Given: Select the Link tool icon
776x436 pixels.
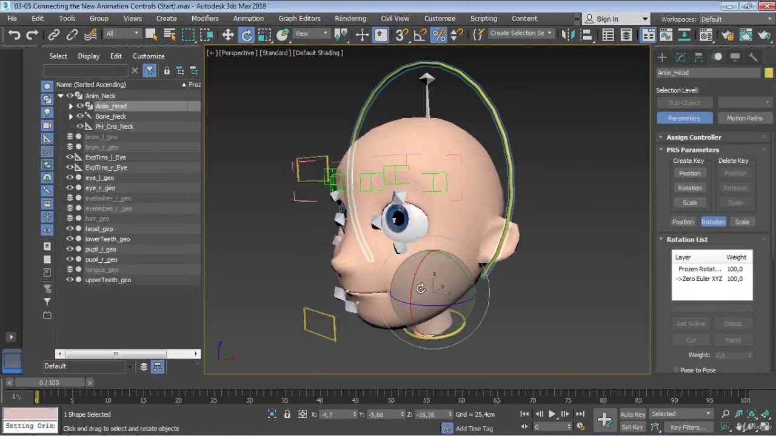Looking at the screenshot, I should pyautogui.click(x=54, y=35).
